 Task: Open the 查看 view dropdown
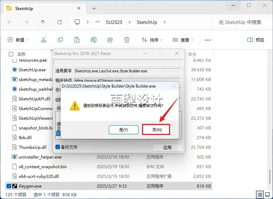point(183,40)
